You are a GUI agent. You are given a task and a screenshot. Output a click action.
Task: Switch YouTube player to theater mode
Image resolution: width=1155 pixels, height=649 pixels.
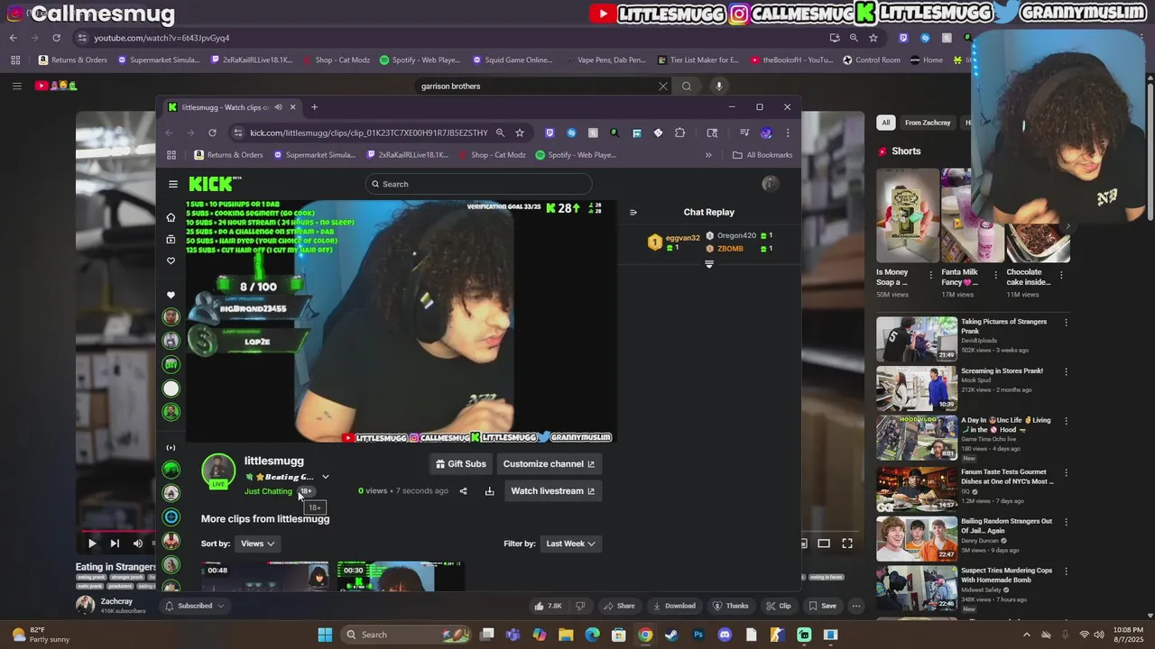coord(824,544)
